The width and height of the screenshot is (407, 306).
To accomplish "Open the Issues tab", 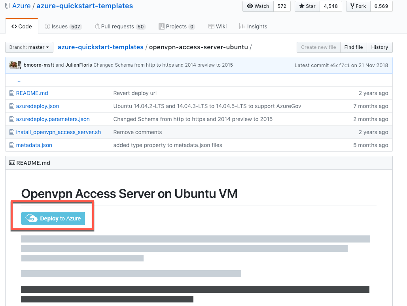I will point(63,26).
